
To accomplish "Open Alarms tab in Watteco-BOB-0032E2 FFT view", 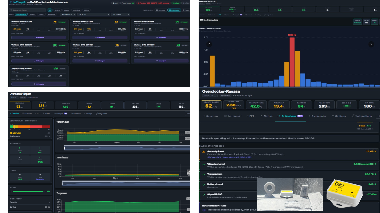I will point(226,15).
